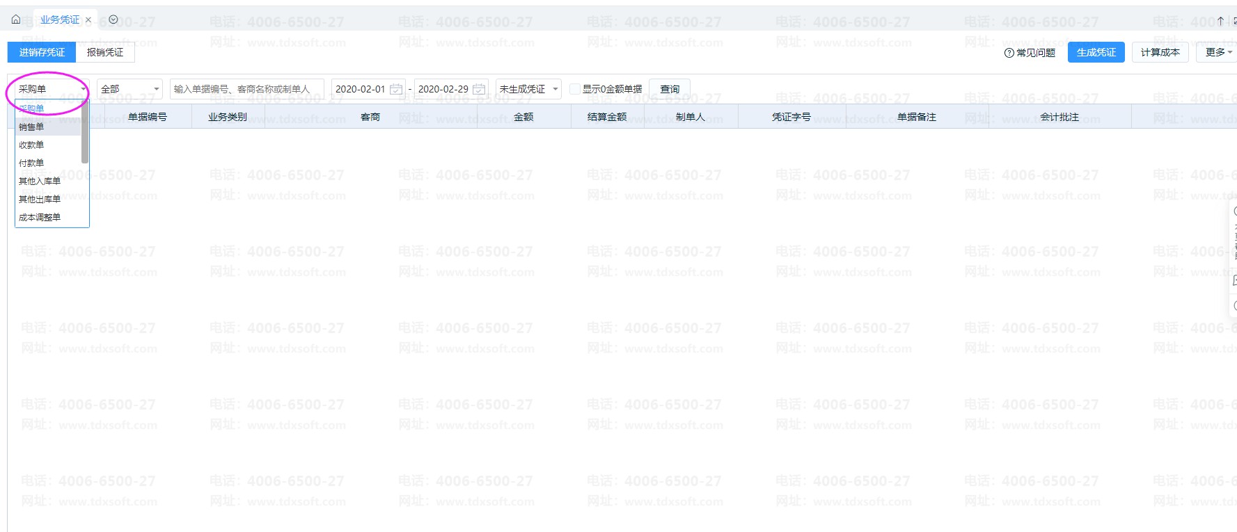Enable 显示0金额单据 checkbox

point(575,89)
